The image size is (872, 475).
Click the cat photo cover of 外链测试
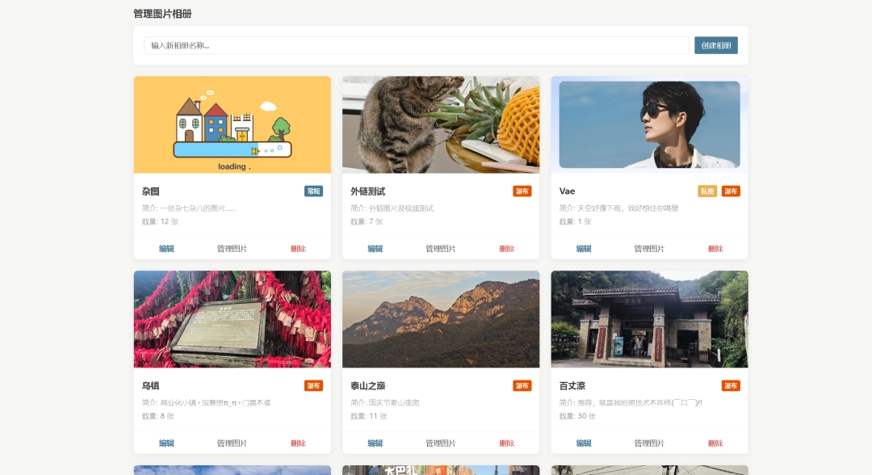(x=441, y=124)
